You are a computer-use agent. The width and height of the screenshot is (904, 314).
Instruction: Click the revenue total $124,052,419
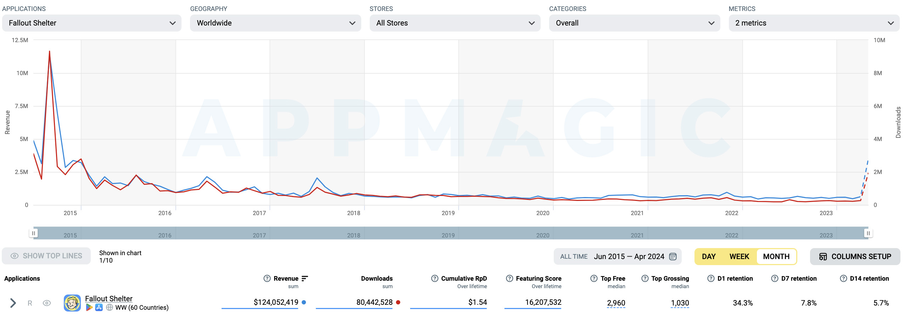276,302
